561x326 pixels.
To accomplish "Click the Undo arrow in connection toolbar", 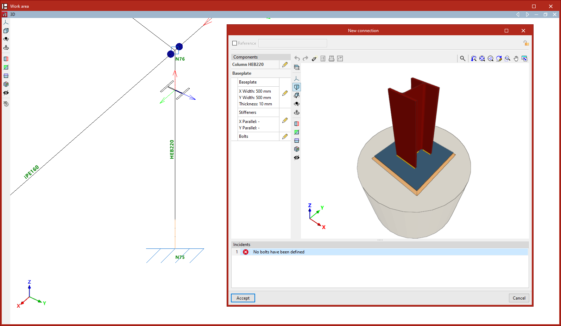I will click(x=297, y=59).
